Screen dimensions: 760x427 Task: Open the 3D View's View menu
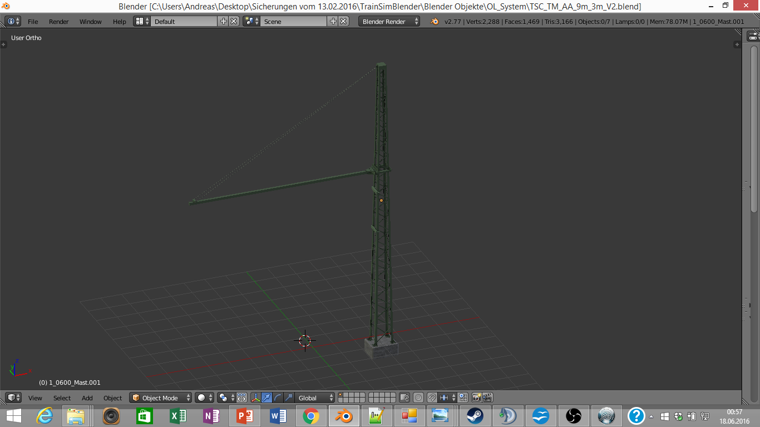(35, 398)
